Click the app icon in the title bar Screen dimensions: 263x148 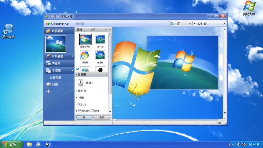tap(46, 16)
